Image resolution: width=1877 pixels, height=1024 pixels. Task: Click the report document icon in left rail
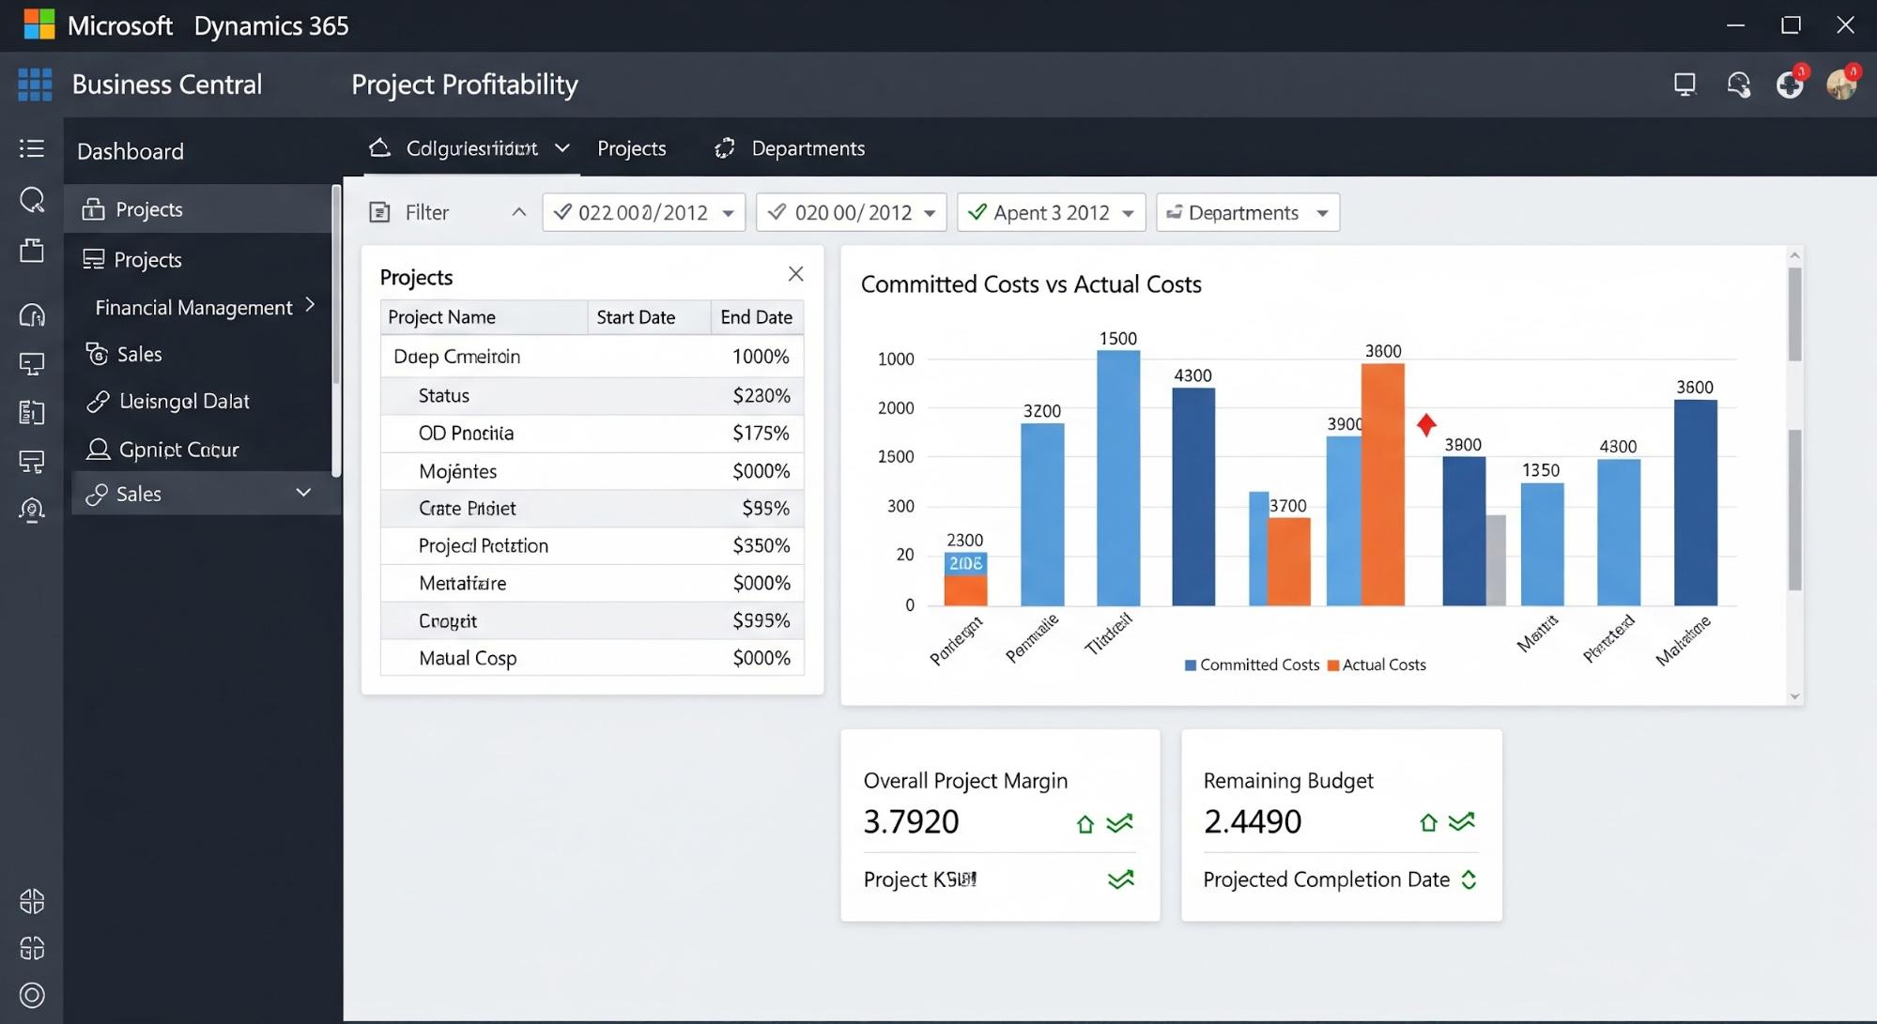[32, 412]
